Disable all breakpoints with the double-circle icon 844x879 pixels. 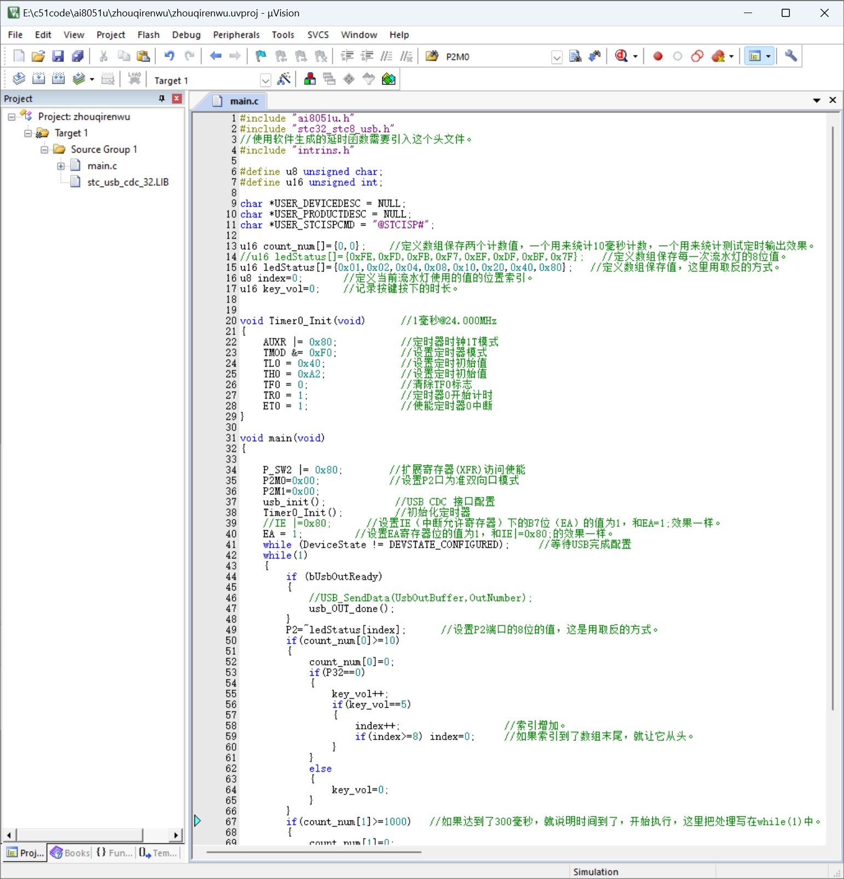[697, 56]
